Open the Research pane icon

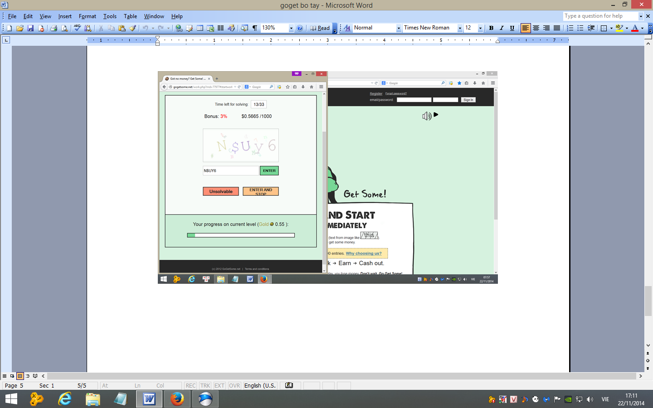tap(88, 28)
